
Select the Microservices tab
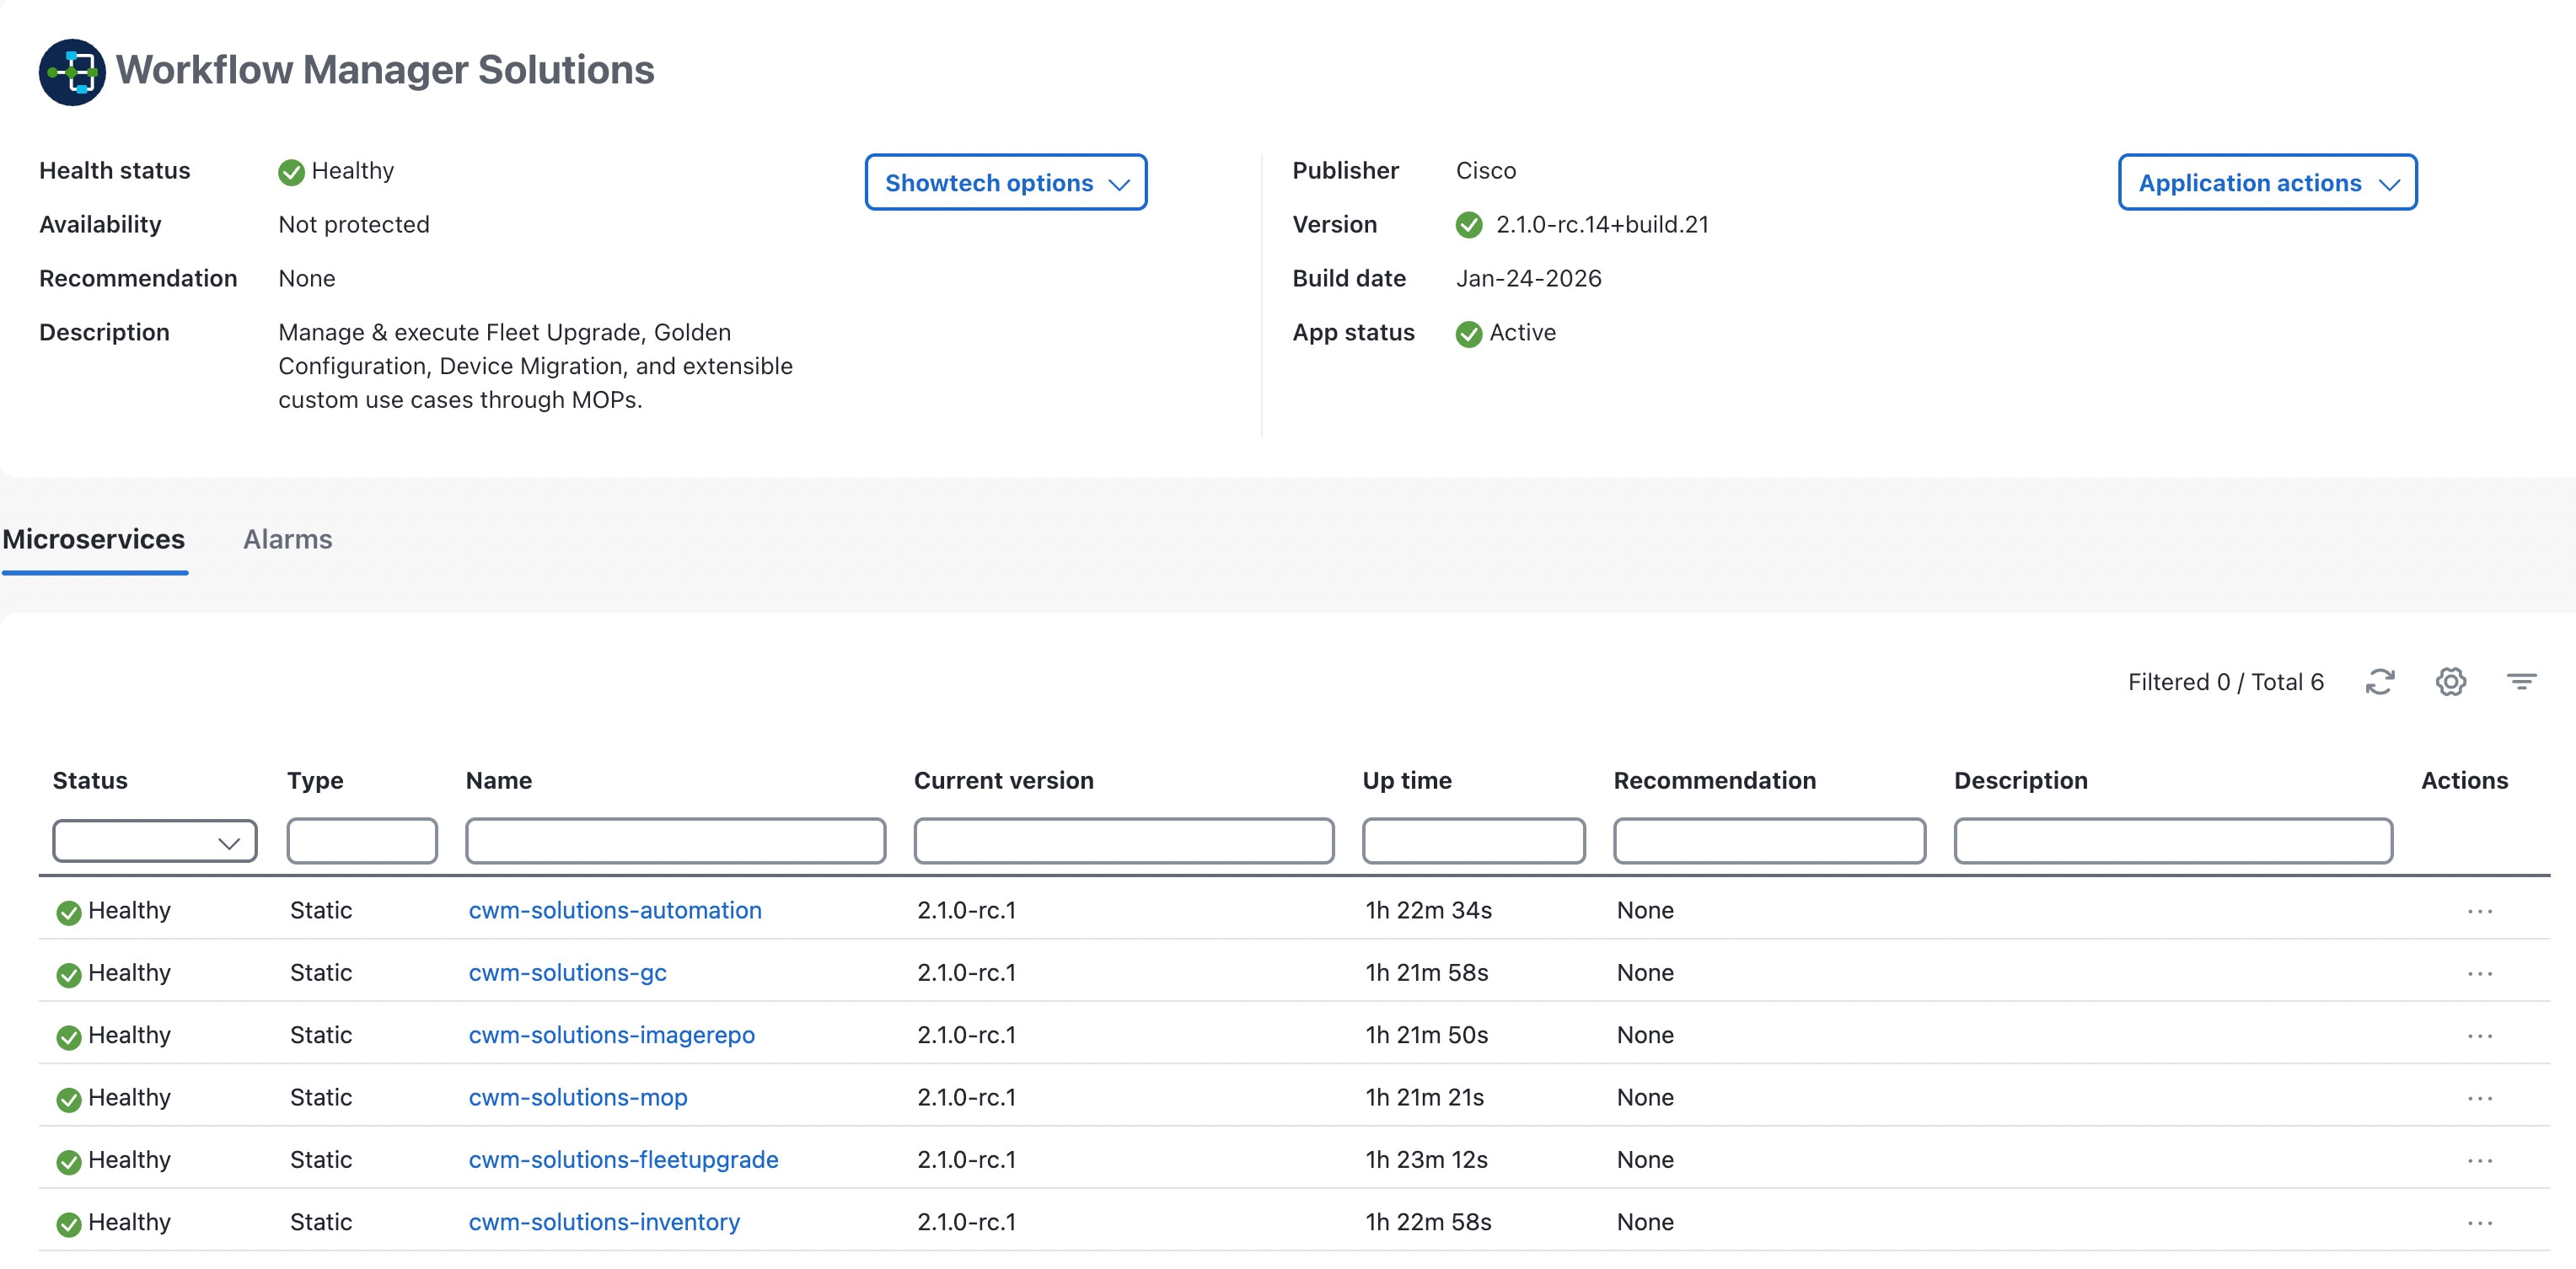point(94,540)
